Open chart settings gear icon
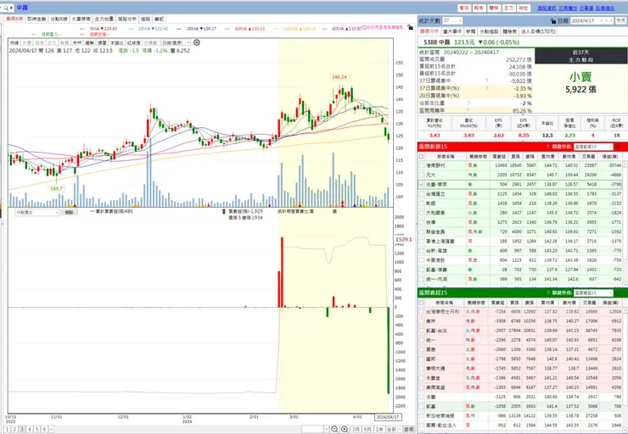The image size is (628, 434). (x=197, y=42)
